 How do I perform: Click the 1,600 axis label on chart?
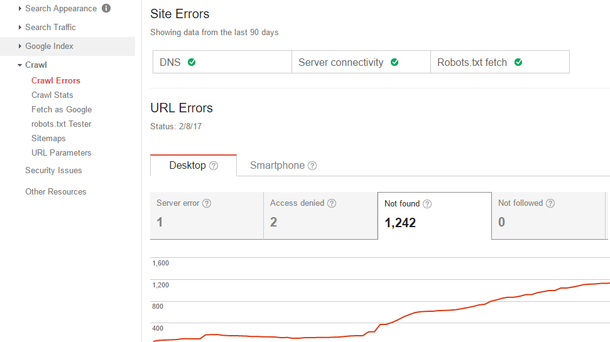point(160,263)
